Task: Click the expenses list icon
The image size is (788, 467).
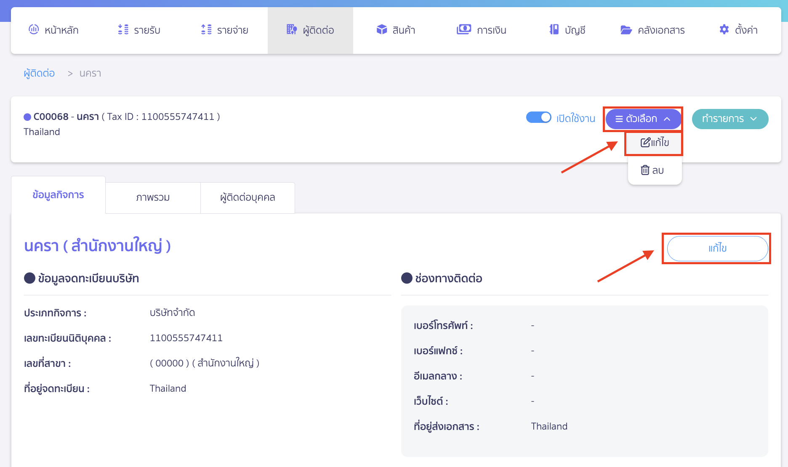Action: click(x=206, y=29)
